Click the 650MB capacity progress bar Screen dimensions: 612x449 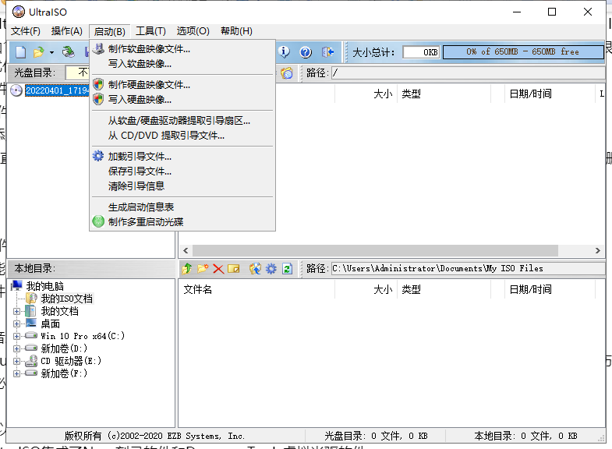(522, 52)
